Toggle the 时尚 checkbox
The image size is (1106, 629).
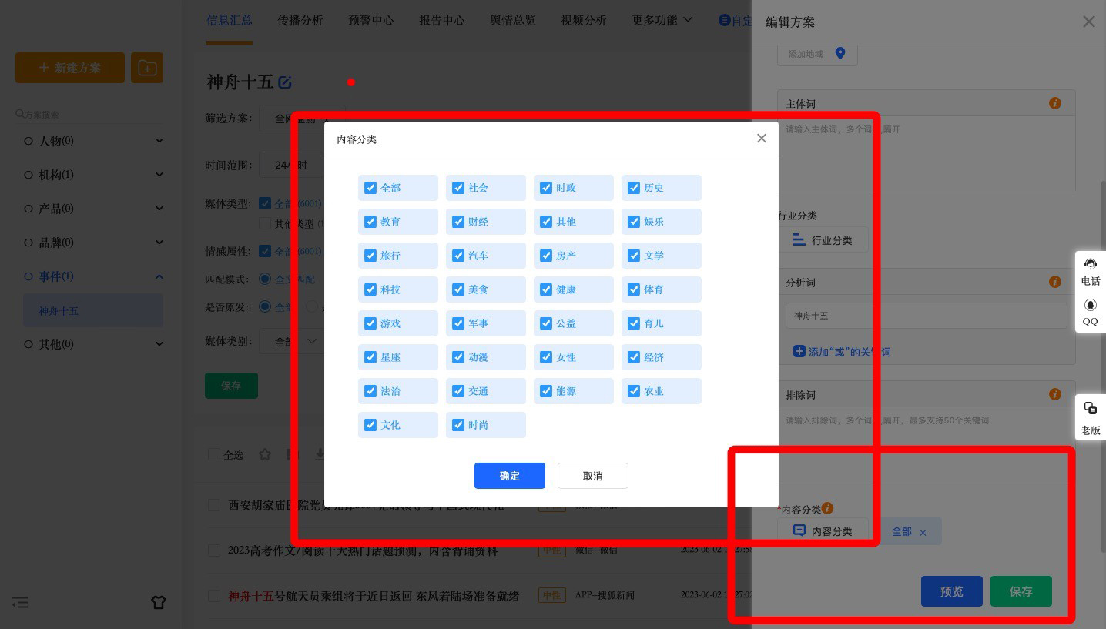[458, 425]
